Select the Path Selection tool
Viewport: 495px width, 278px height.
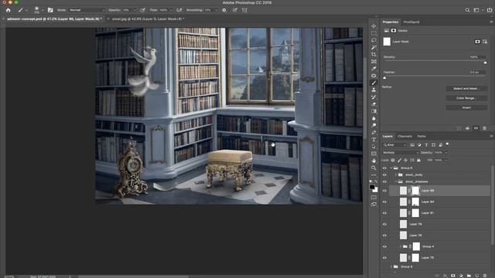[x=374, y=147]
